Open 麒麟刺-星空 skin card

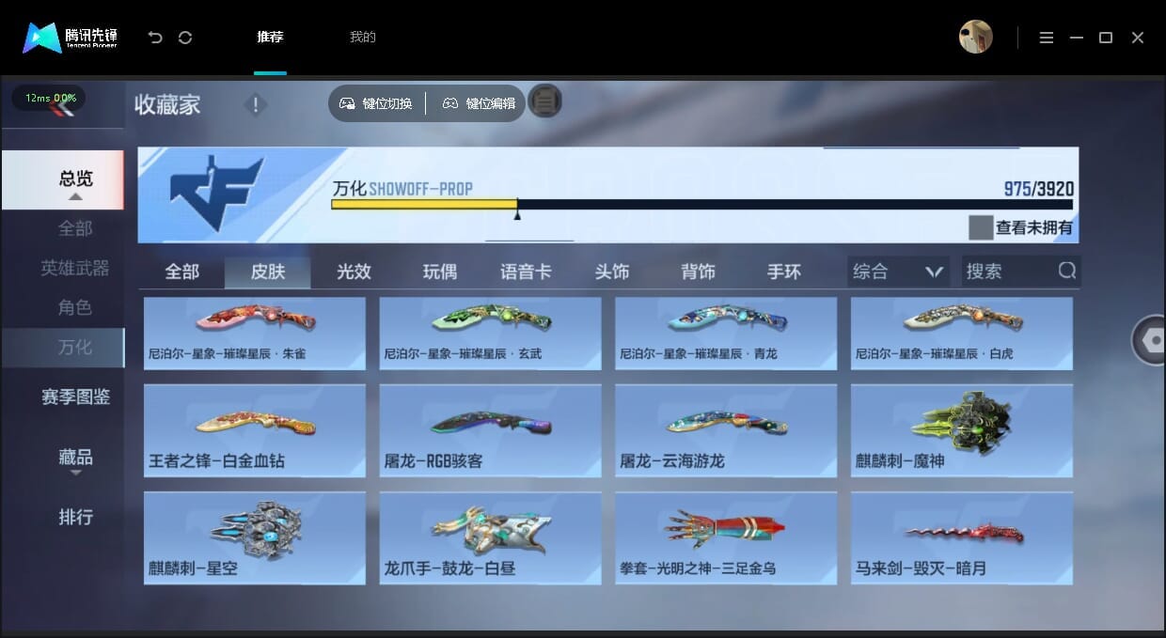255,537
